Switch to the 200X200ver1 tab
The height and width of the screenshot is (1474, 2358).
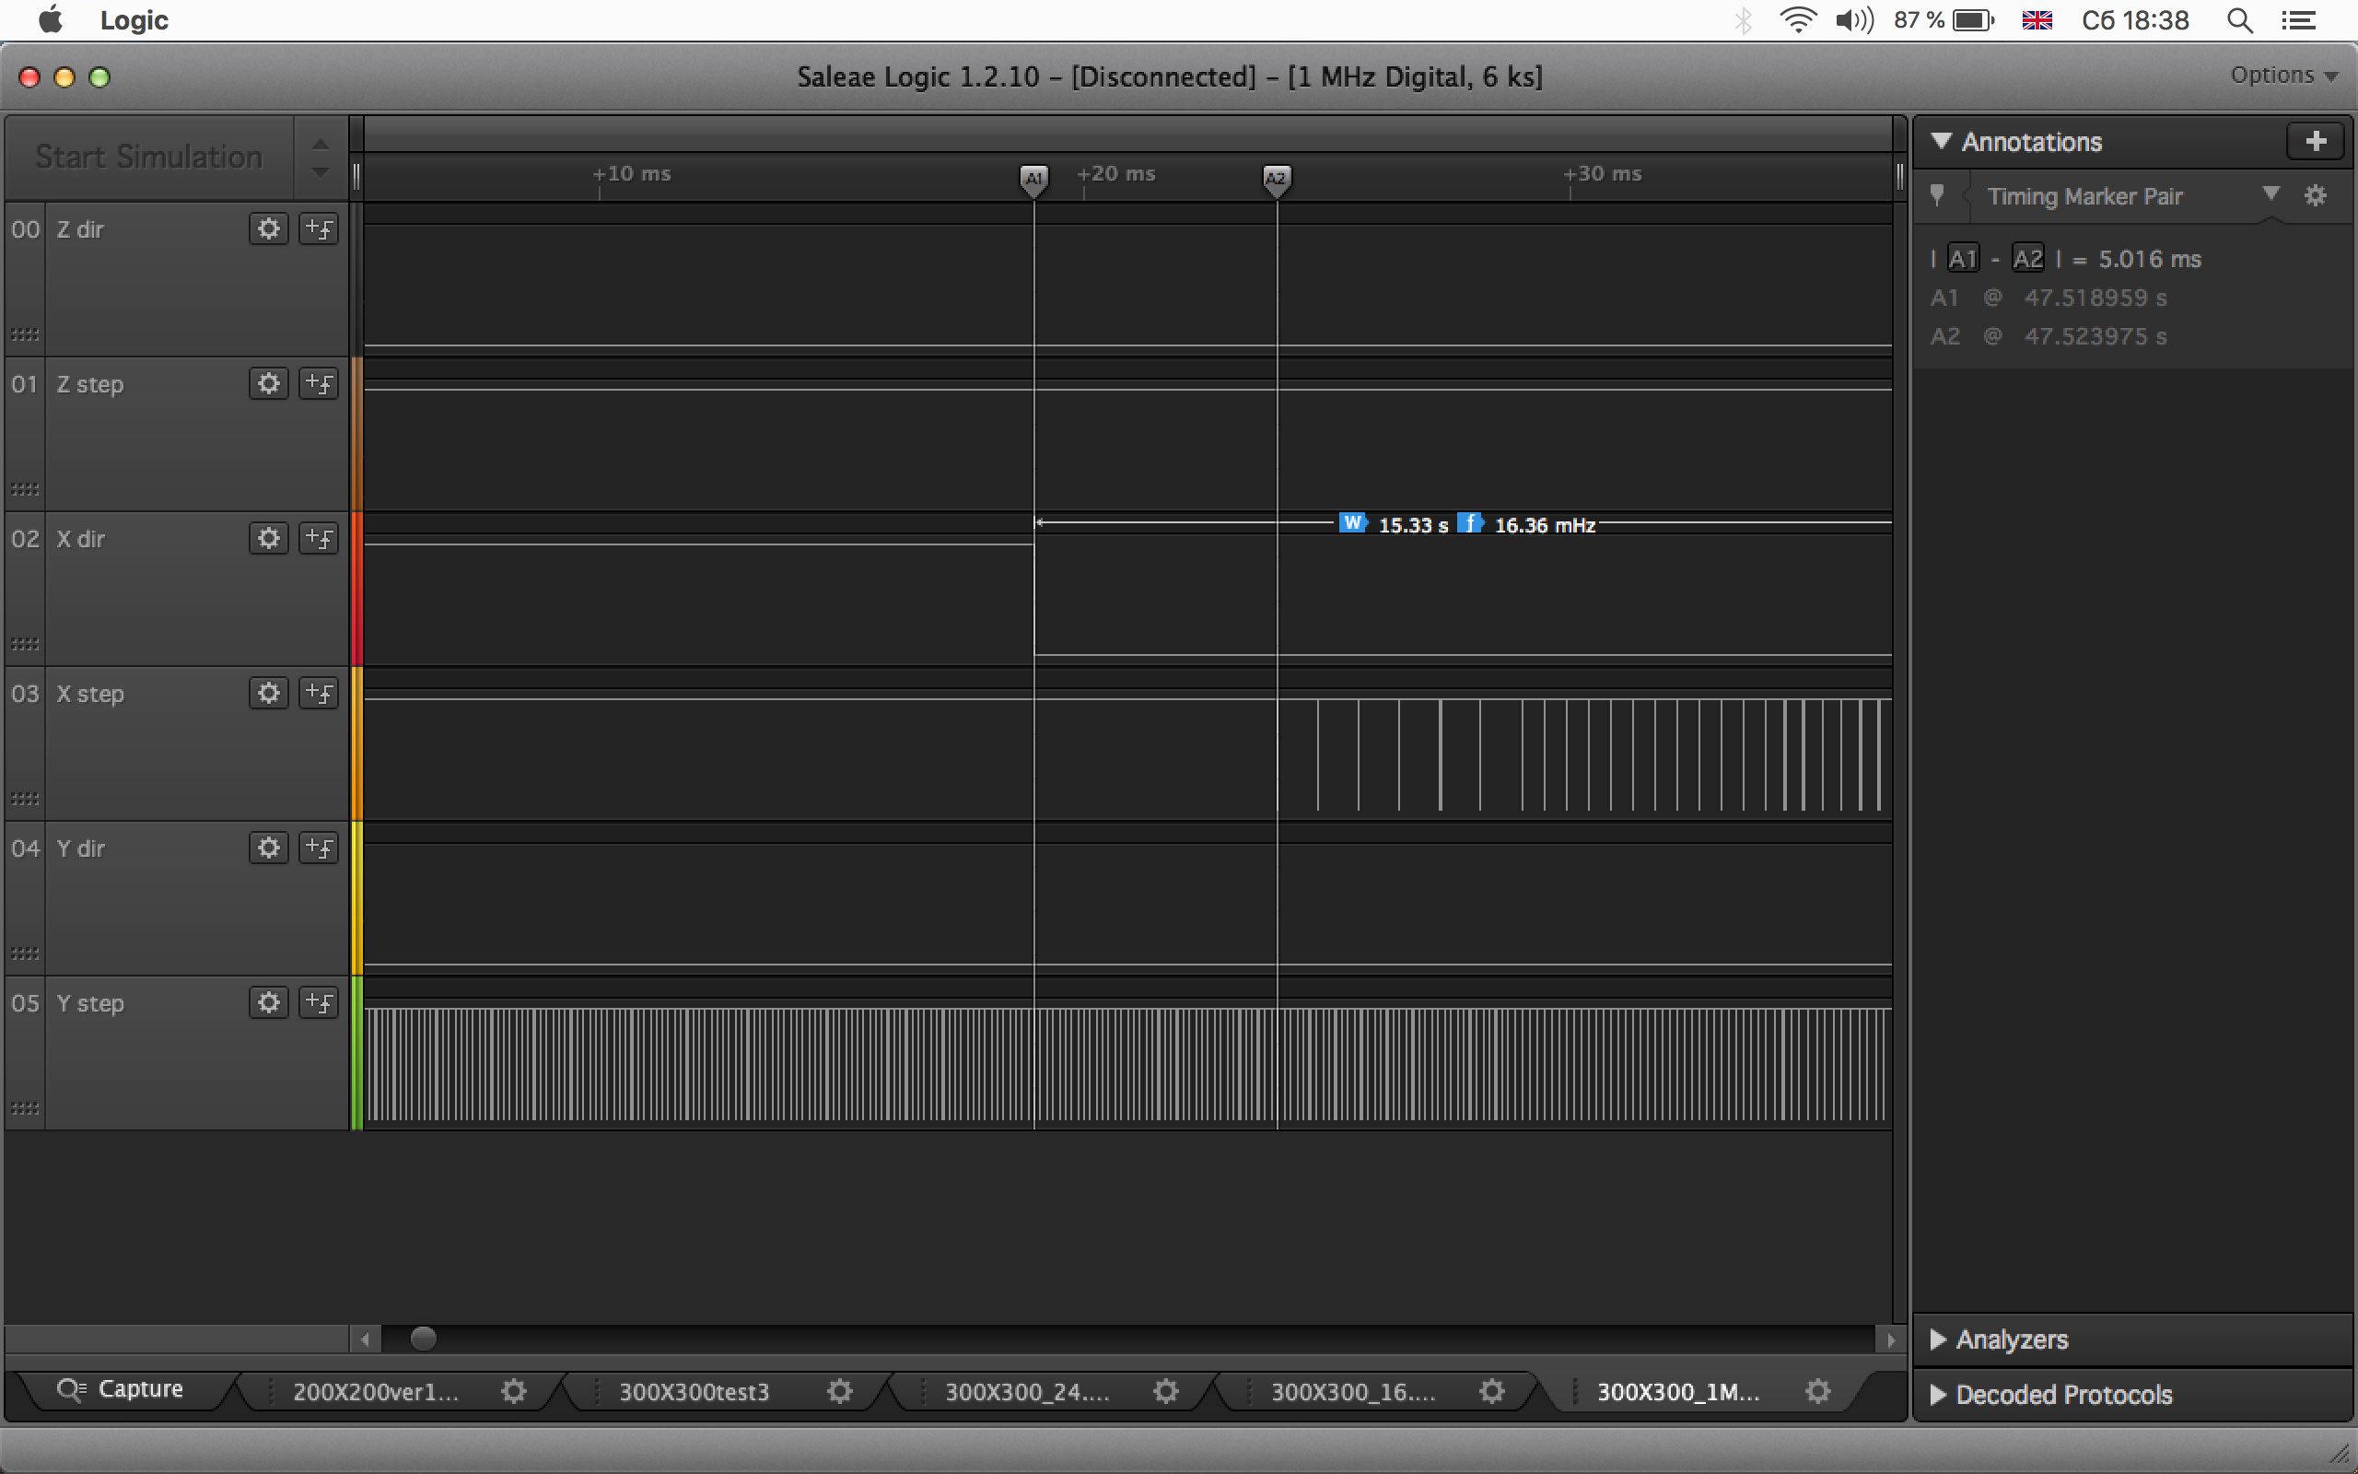coord(375,1392)
